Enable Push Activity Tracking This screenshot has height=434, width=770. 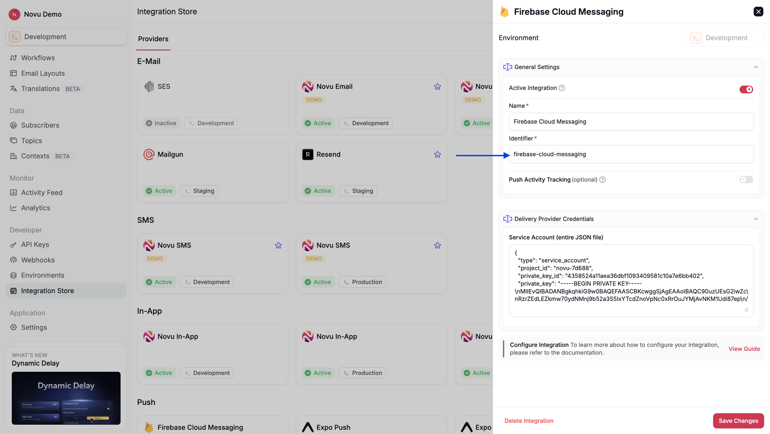point(746,180)
